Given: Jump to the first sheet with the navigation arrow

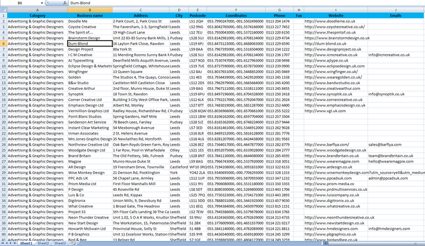Looking at the screenshot, I should 2,243.
